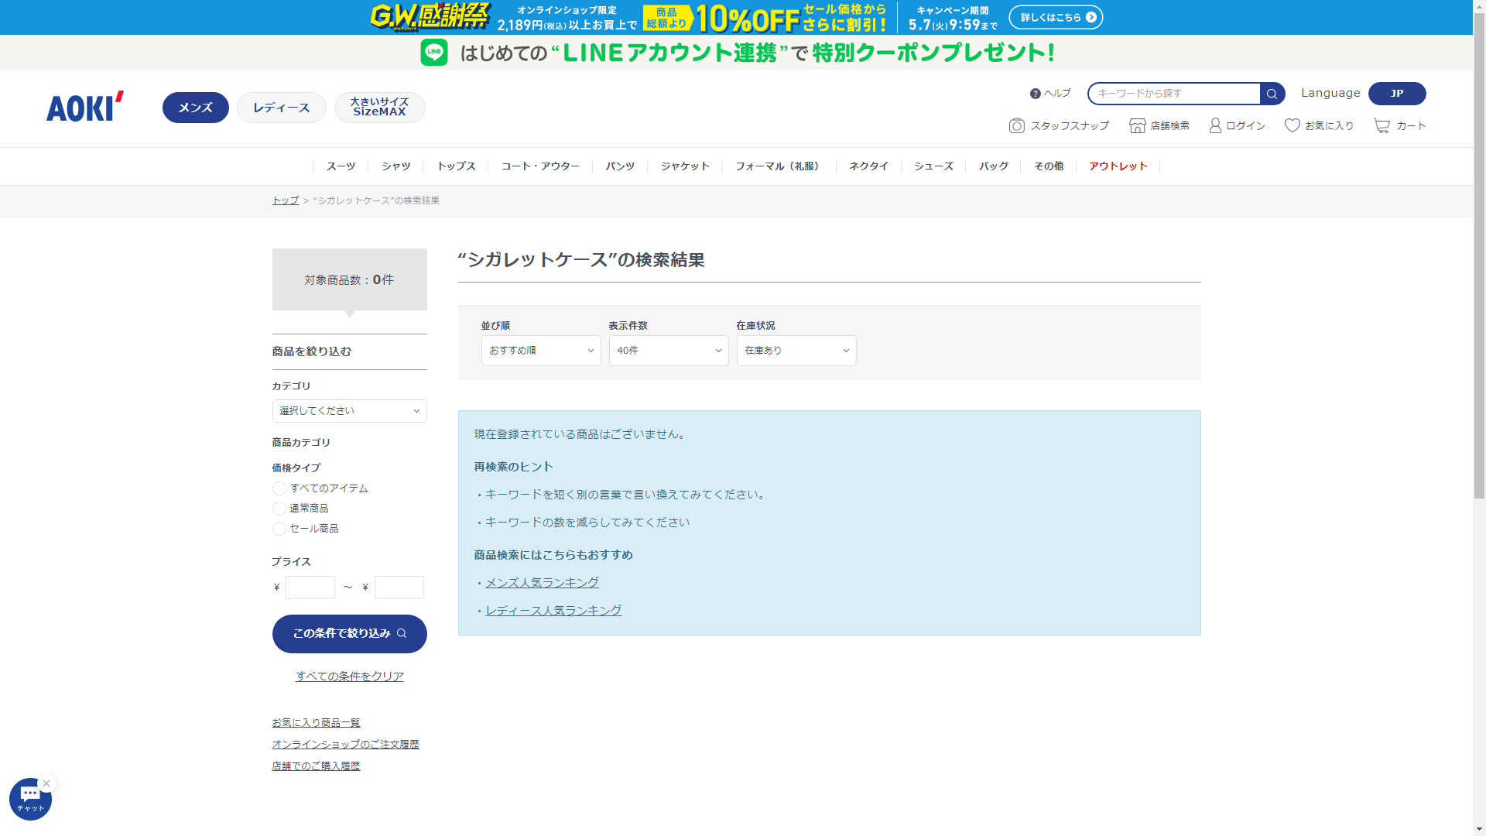Click この条件で絞り込み button
Viewport: 1486px width, 836px height.
349,634
